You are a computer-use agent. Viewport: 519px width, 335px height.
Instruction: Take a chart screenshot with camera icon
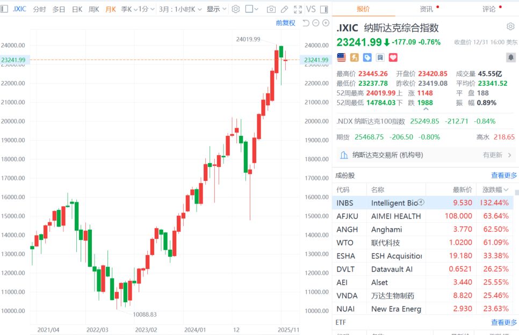click(x=271, y=9)
